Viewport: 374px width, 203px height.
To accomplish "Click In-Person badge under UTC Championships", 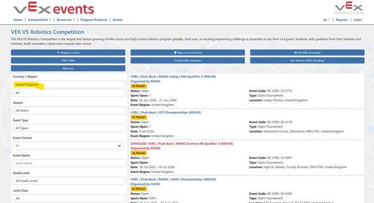I will point(139,117).
